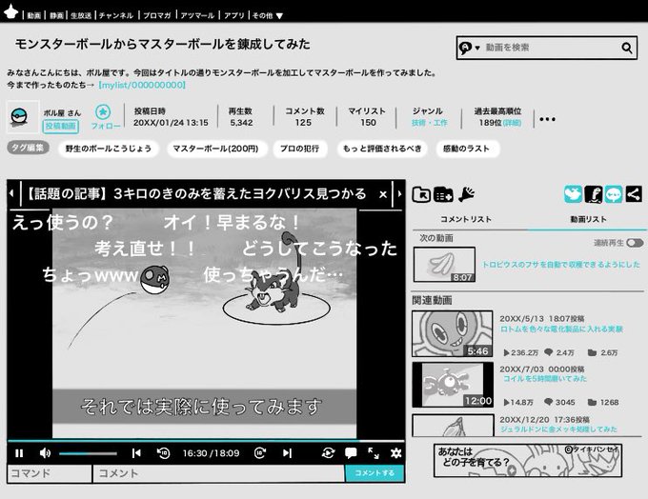Open the アプリ menu item
This screenshot has width=648, height=499.
pos(234,15)
